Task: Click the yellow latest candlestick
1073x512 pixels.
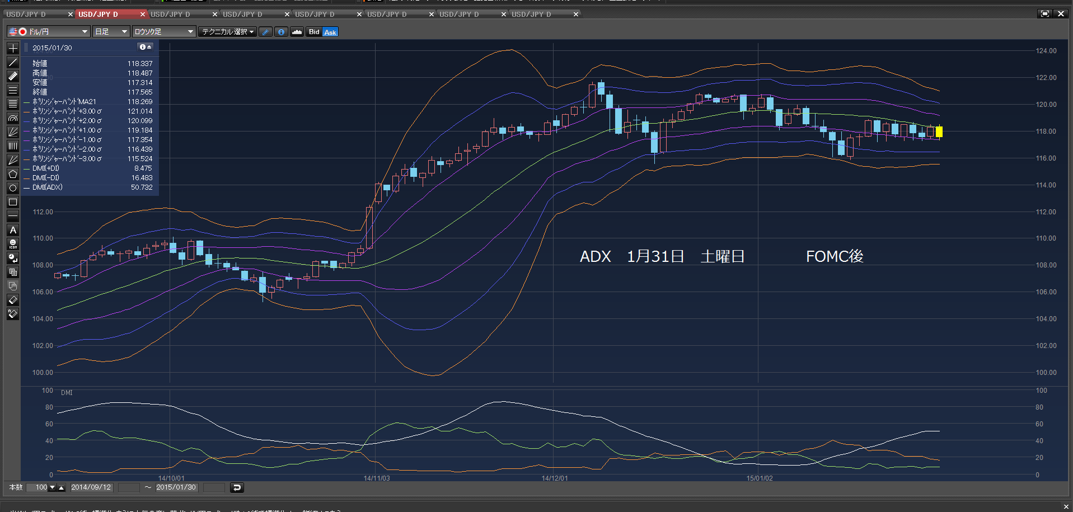Action: 939,131
